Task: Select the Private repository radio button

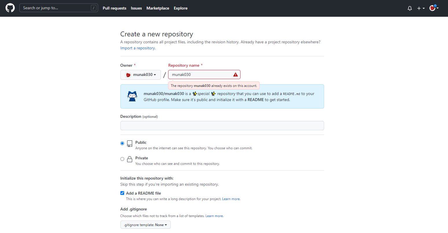Action: [x=122, y=159]
